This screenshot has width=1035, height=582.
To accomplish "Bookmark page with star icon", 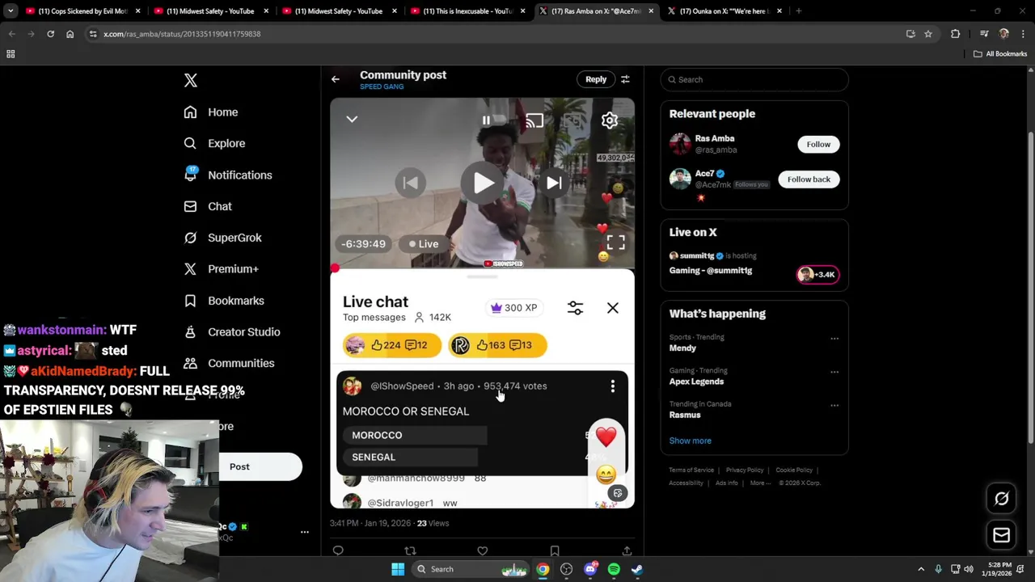I will pos(928,34).
